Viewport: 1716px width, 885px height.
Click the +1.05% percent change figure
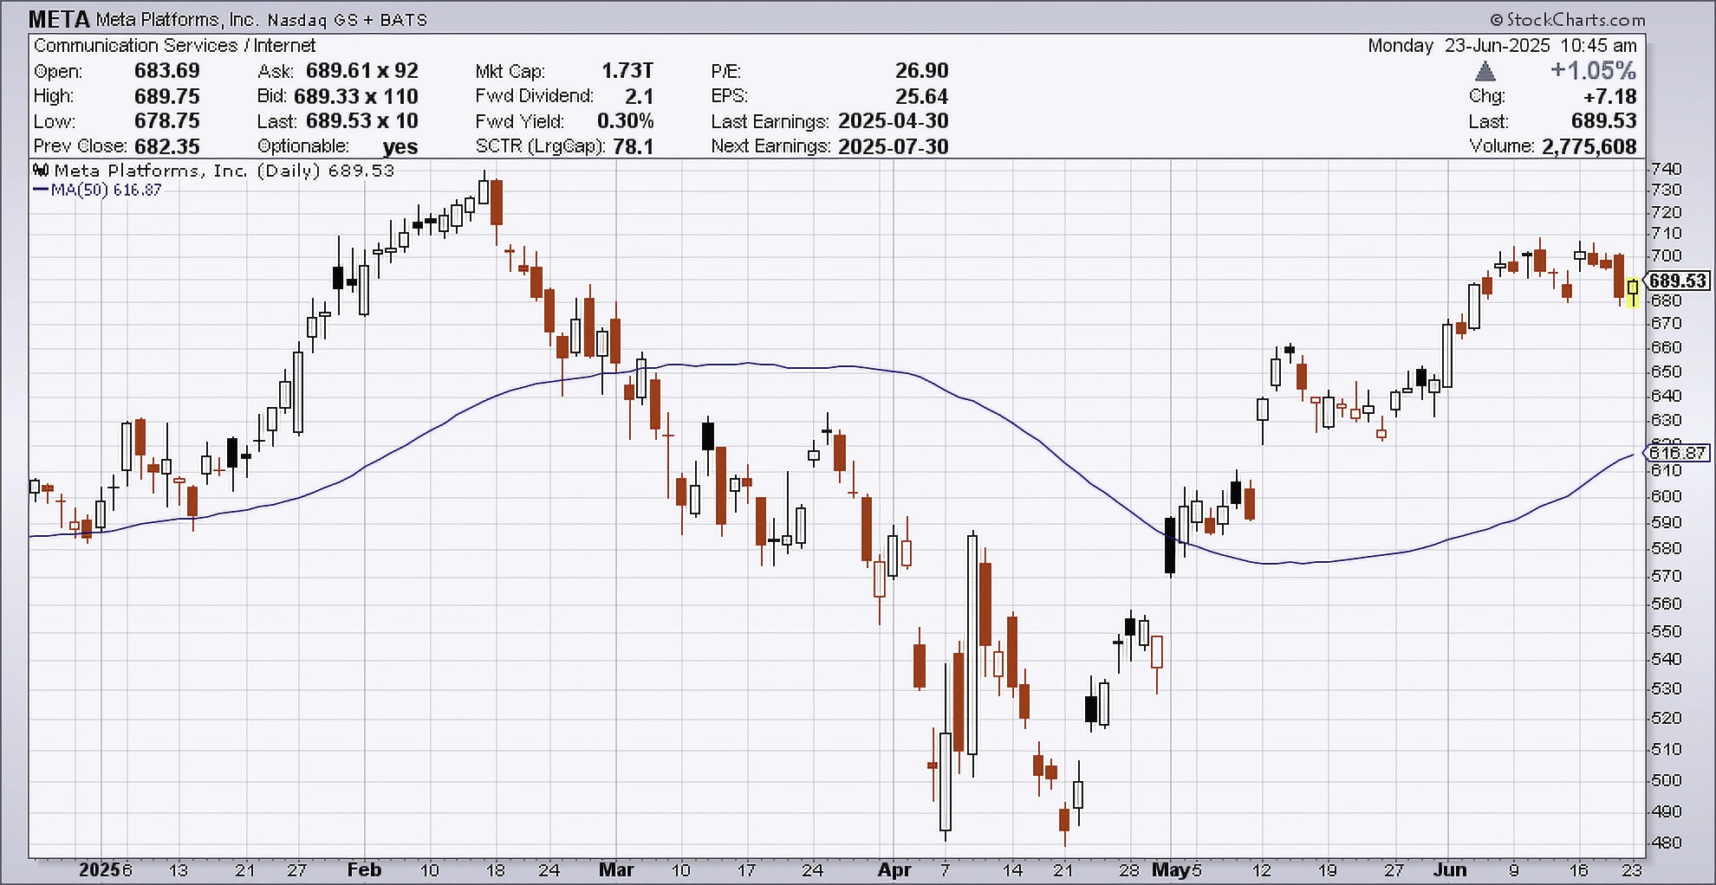point(1593,71)
